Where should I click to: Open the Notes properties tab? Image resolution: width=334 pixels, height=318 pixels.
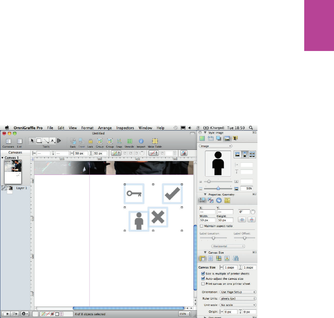coord(227,200)
